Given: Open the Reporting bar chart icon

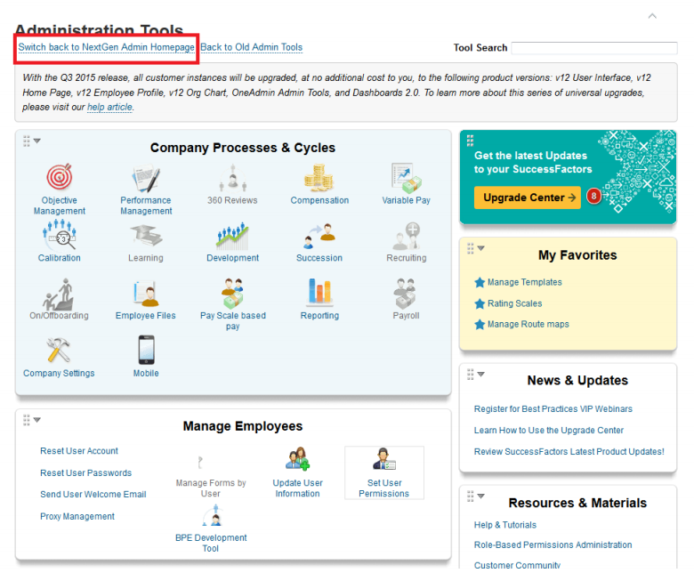Looking at the screenshot, I should 319,293.
